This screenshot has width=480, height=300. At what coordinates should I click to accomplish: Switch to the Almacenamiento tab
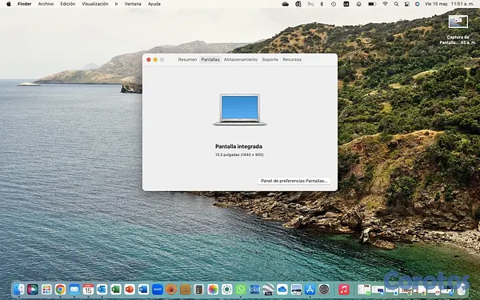point(241,59)
